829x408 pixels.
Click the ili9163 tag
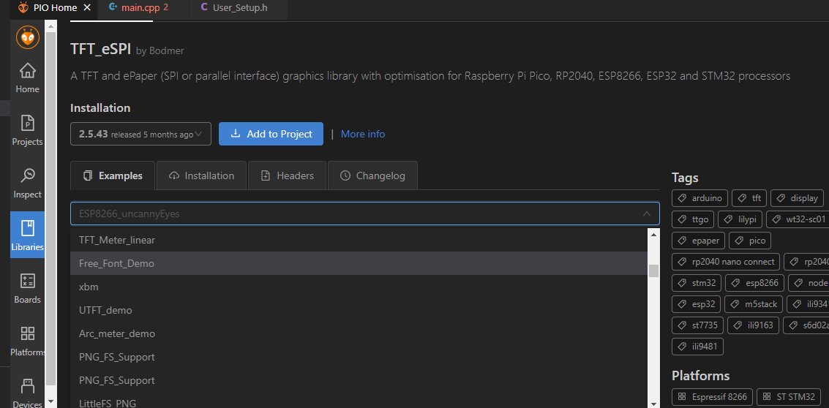coord(753,325)
